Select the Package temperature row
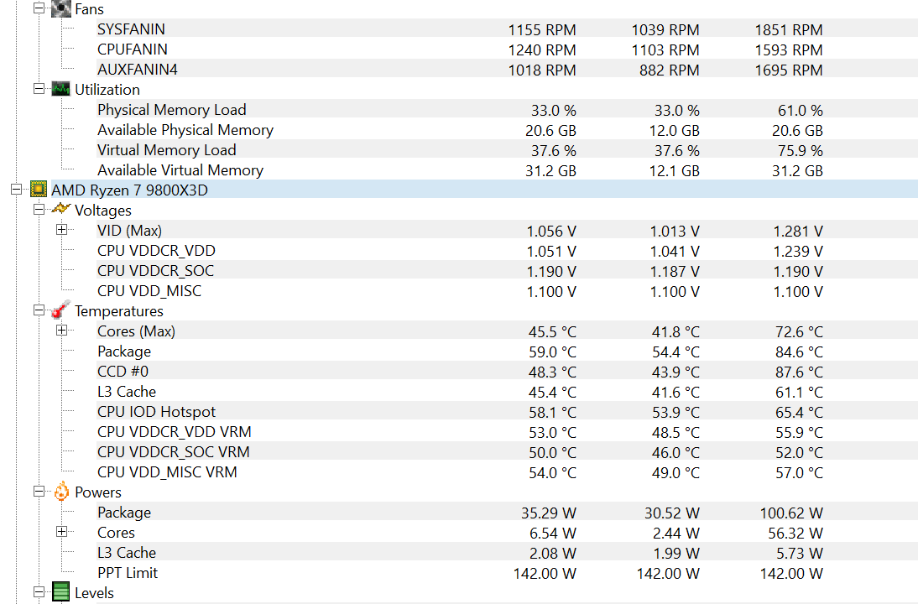Viewport: 918px width, 604px height. coord(507,351)
